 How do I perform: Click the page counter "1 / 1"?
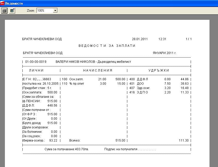coord(189,39)
